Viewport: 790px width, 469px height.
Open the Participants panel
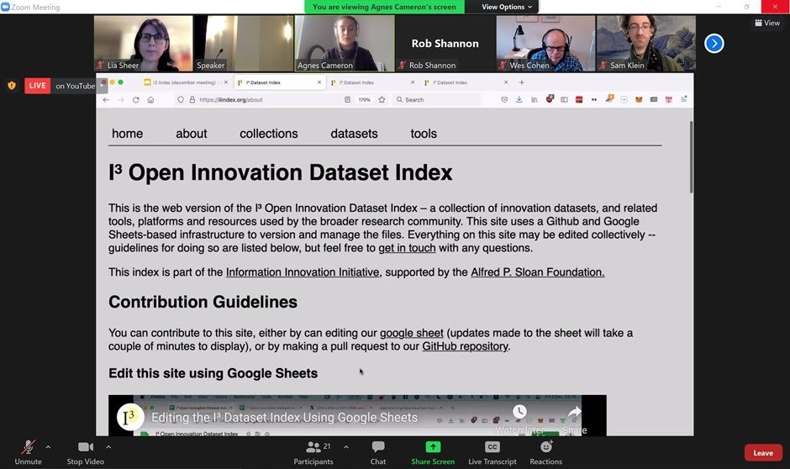[313, 452]
